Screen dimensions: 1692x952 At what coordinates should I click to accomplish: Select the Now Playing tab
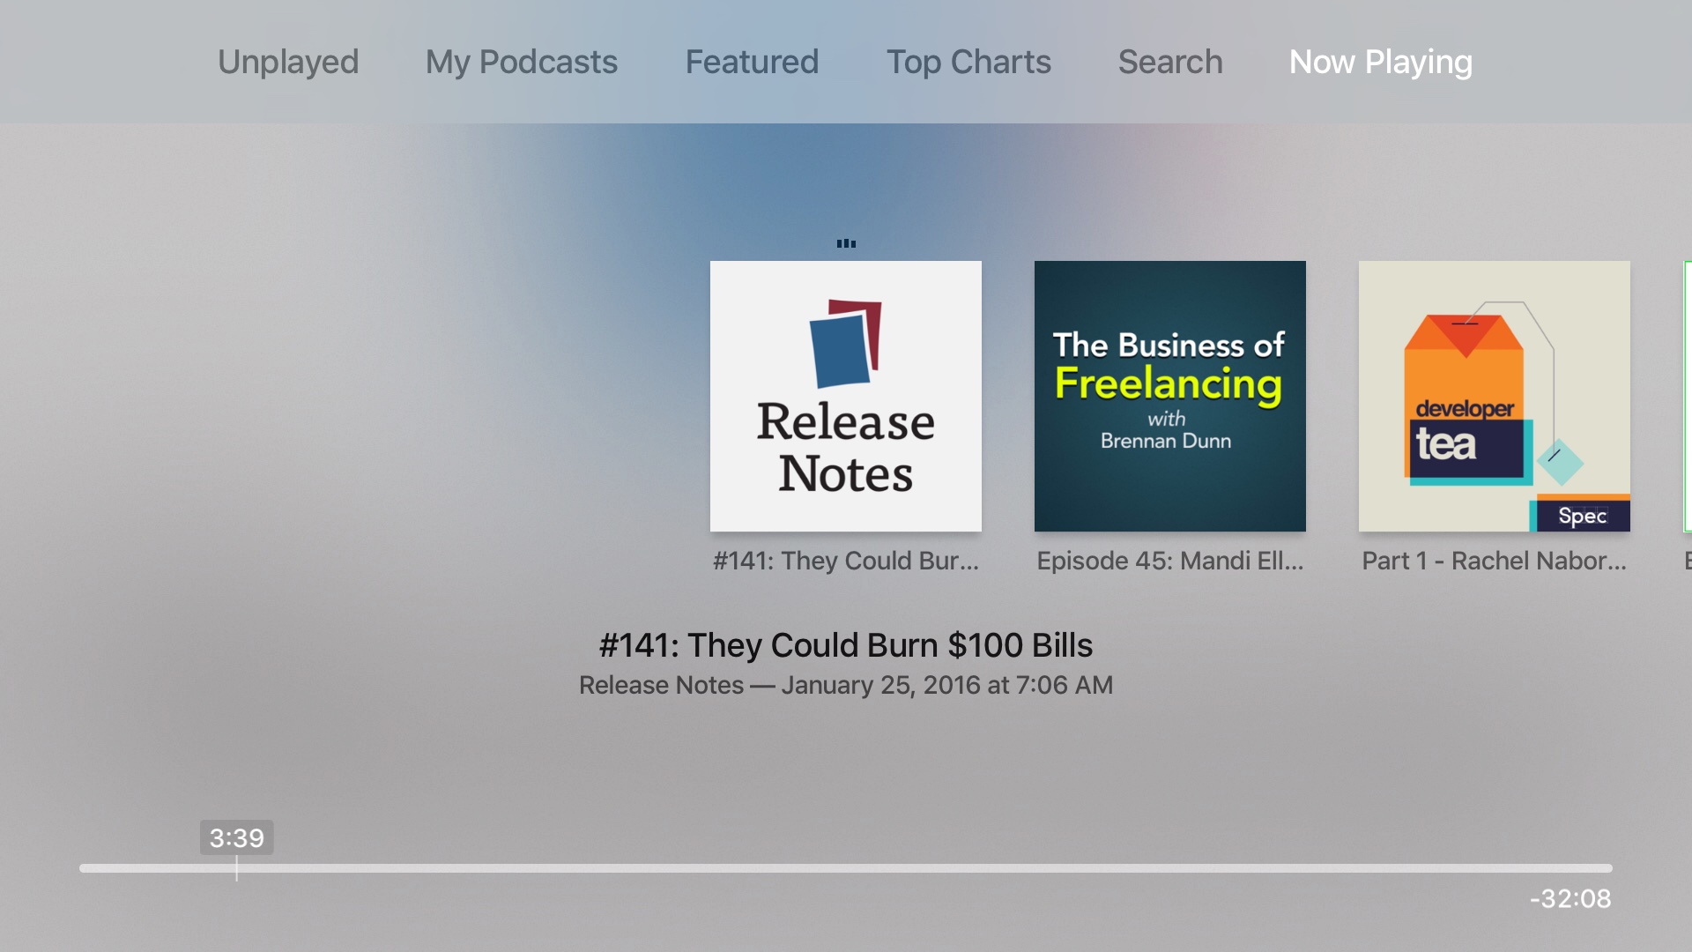click(1380, 63)
